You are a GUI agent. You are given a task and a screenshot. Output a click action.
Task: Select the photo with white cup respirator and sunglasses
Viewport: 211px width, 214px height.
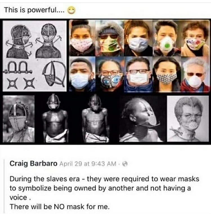point(195,74)
